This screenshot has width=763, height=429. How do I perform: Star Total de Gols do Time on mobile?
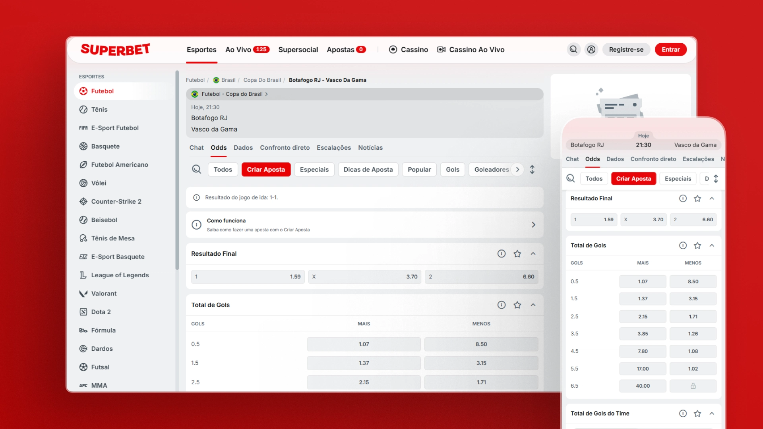coord(697,414)
